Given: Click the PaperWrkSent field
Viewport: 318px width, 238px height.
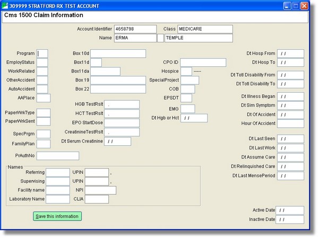Looking at the screenshot, I should (x=44, y=121).
